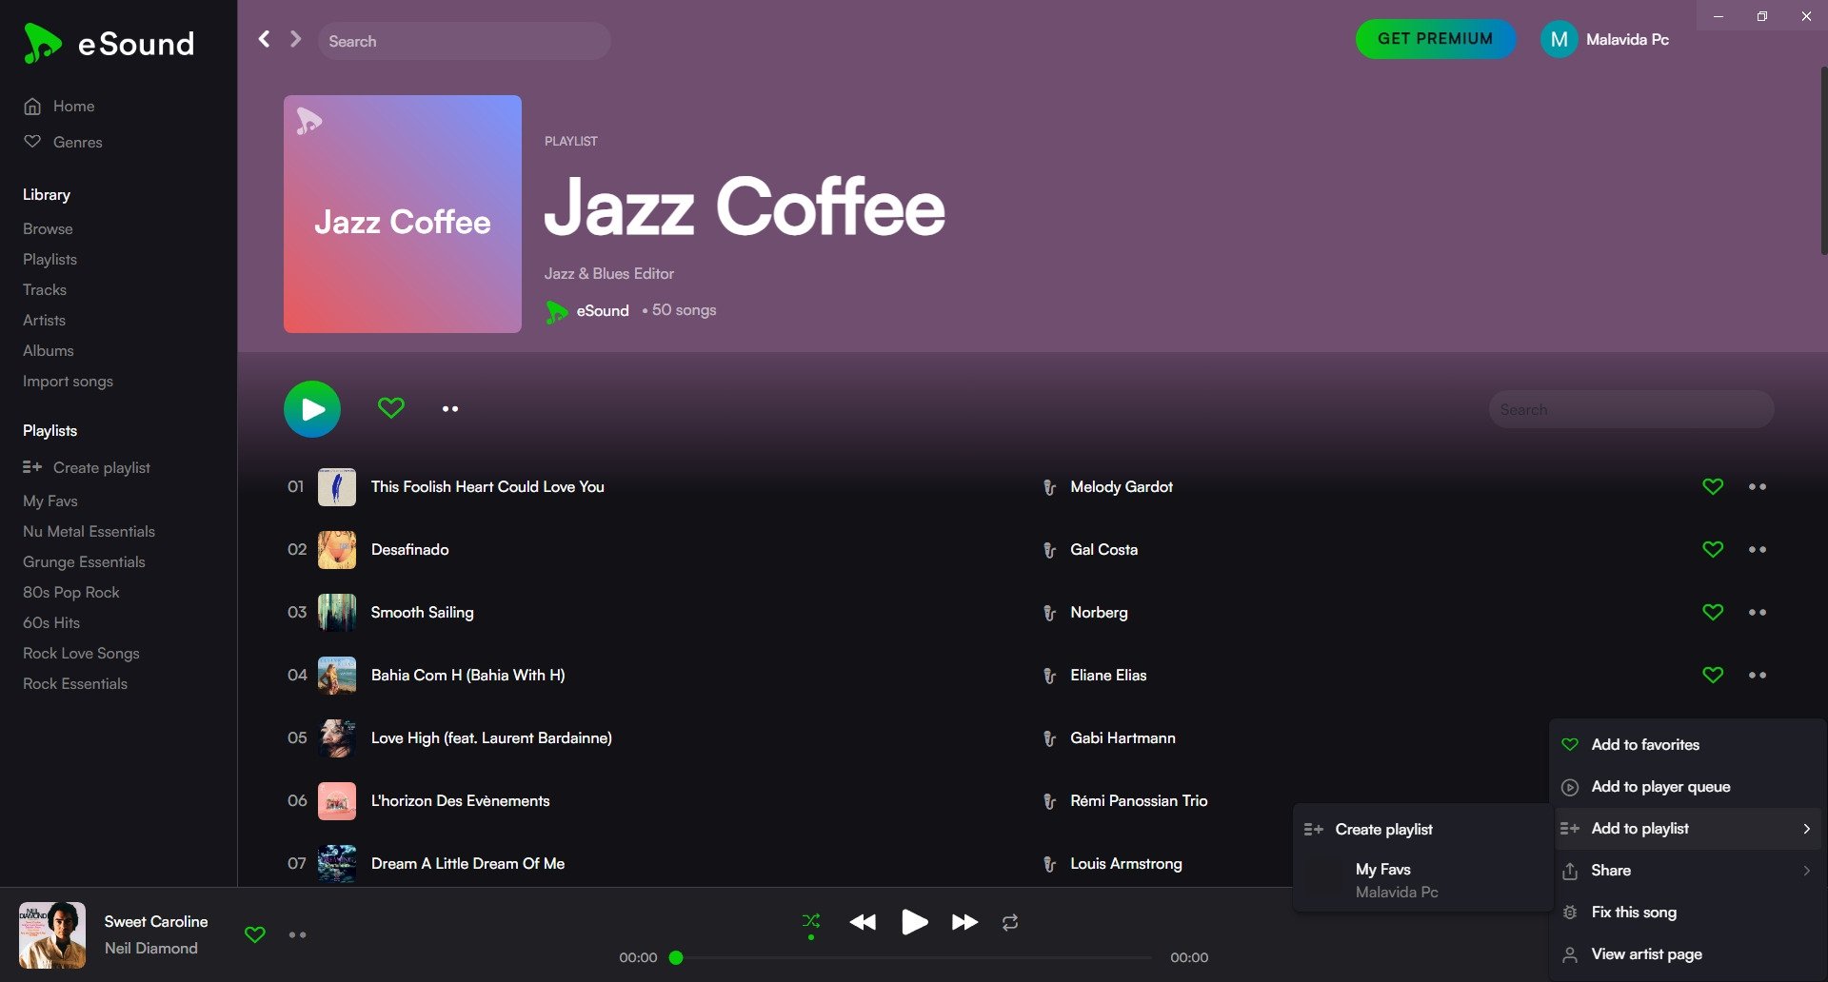
Task: Click the Jazz Coffee cover art
Action: point(403,214)
